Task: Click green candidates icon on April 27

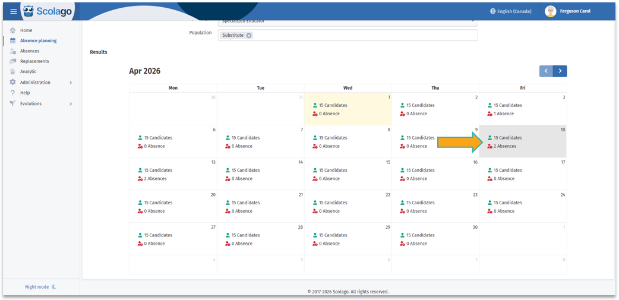Action: coord(140,235)
